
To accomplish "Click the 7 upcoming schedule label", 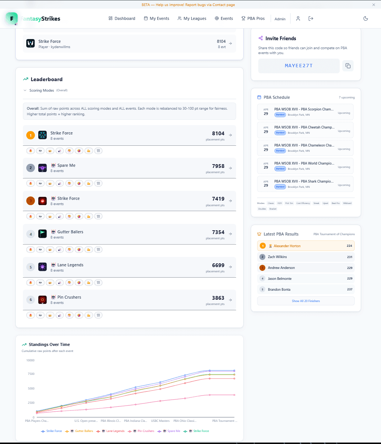I will (347, 97).
